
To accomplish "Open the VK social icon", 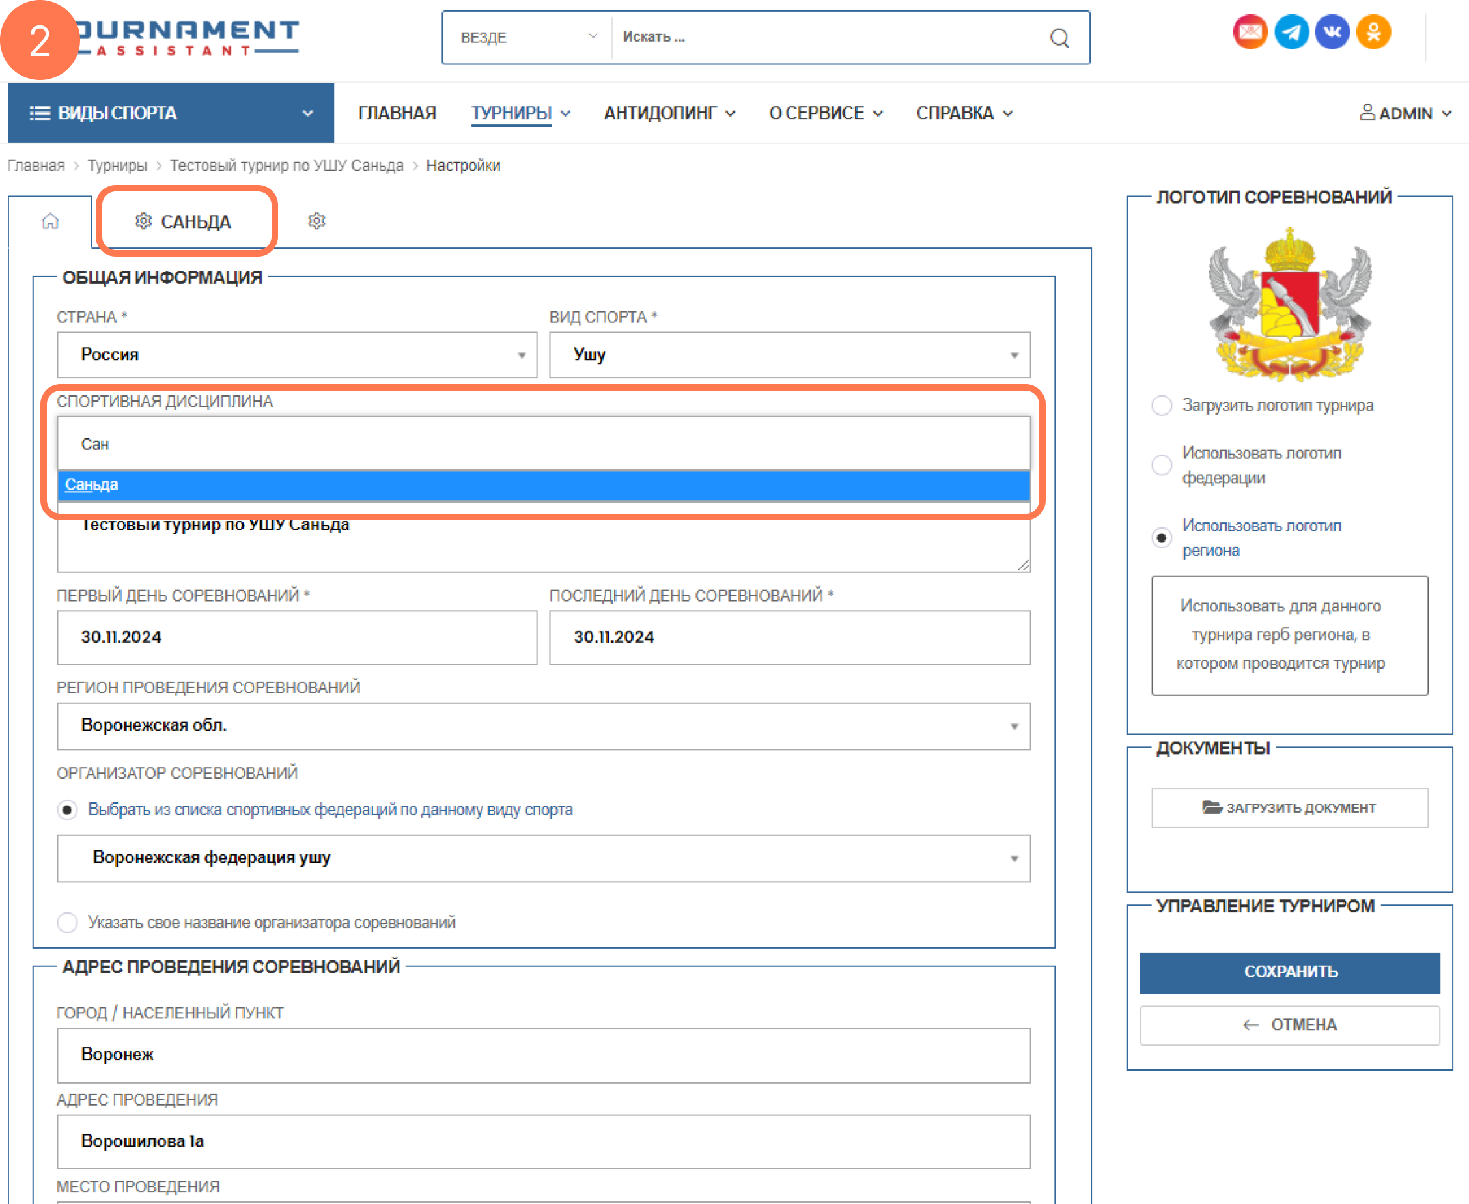I will pos(1332,32).
